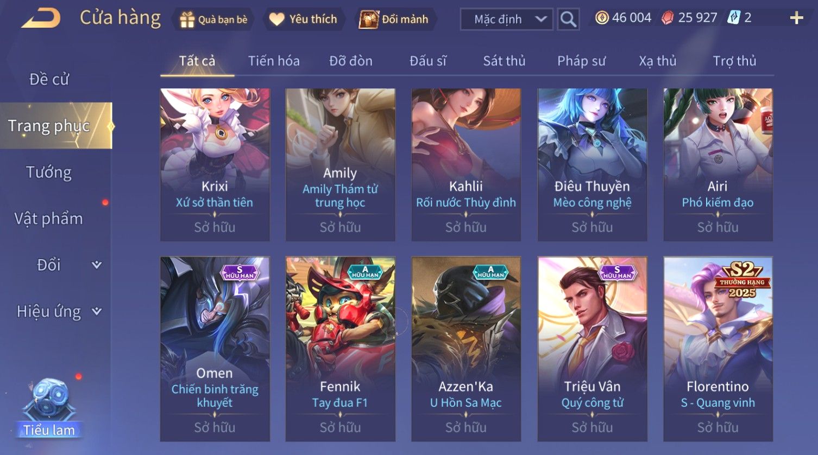The width and height of the screenshot is (818, 455).
Task: Switch to the Tiến hóa tab
Action: click(274, 61)
